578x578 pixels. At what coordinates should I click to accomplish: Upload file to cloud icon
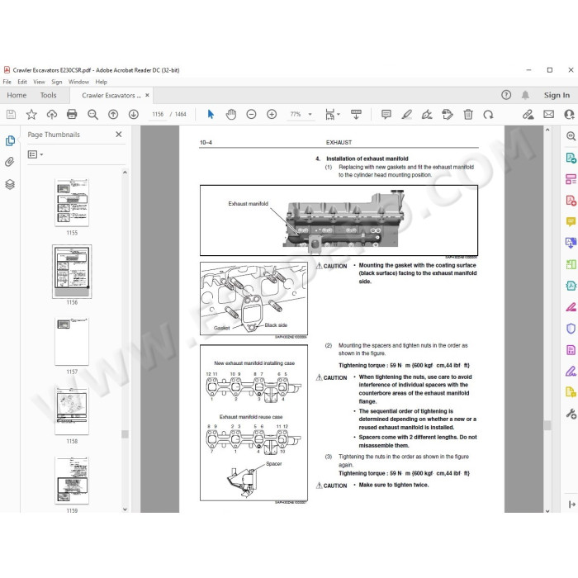(x=51, y=114)
